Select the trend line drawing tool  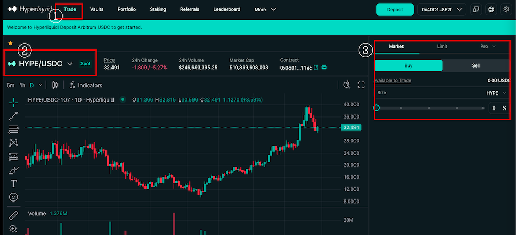coord(13,116)
